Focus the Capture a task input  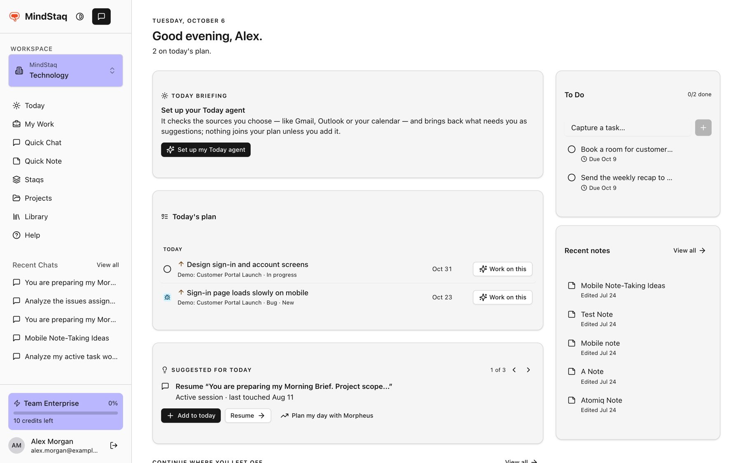(x=628, y=128)
